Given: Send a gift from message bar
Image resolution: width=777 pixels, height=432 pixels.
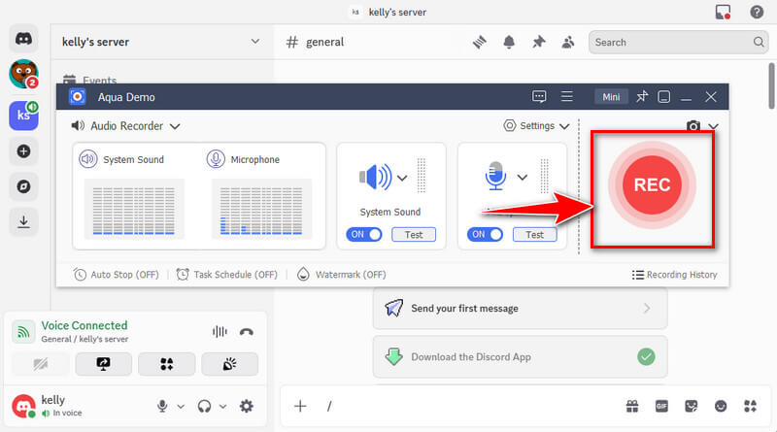Looking at the screenshot, I should pos(632,406).
